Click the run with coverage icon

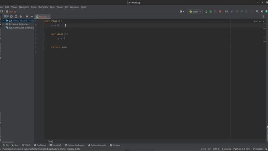pyautogui.click(x=215, y=11)
